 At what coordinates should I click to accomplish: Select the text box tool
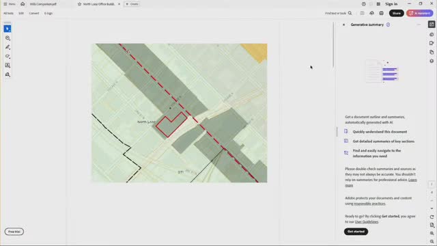pyautogui.click(x=8, y=66)
